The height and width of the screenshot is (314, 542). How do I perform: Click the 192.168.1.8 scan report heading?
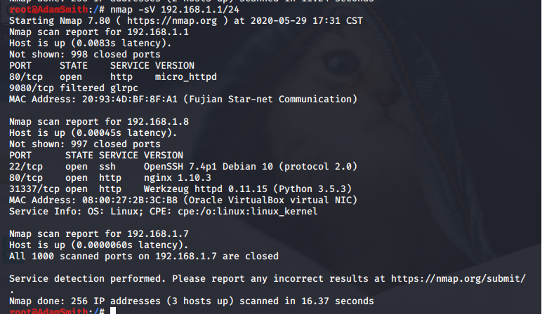99,122
